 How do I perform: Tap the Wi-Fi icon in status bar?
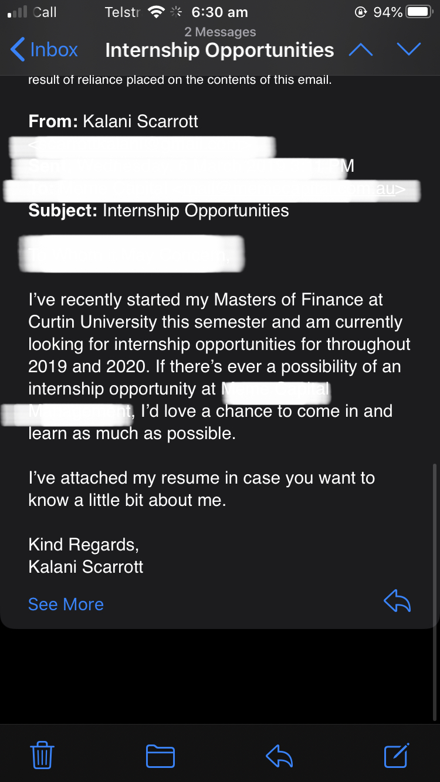click(155, 12)
